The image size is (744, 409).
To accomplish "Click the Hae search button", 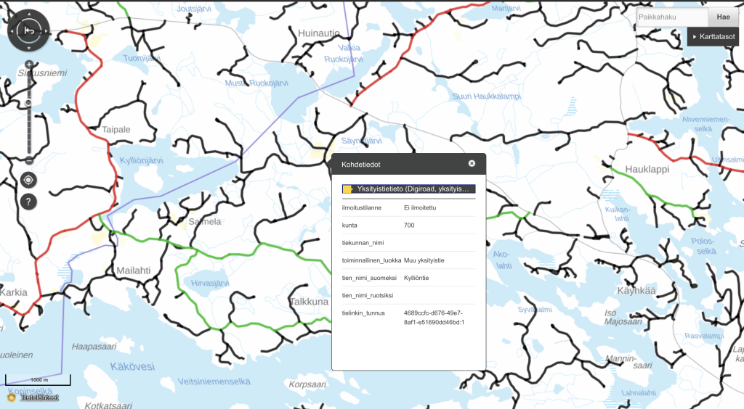I will (723, 17).
